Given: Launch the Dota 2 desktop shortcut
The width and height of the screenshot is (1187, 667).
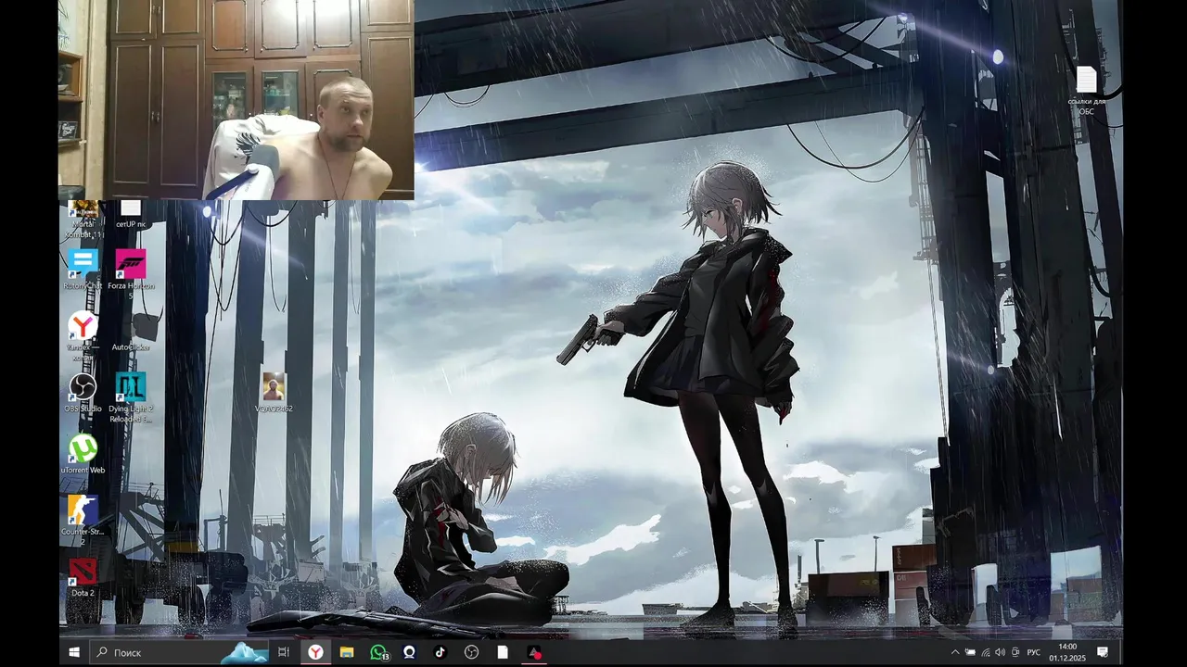Looking at the screenshot, I should point(83,577).
